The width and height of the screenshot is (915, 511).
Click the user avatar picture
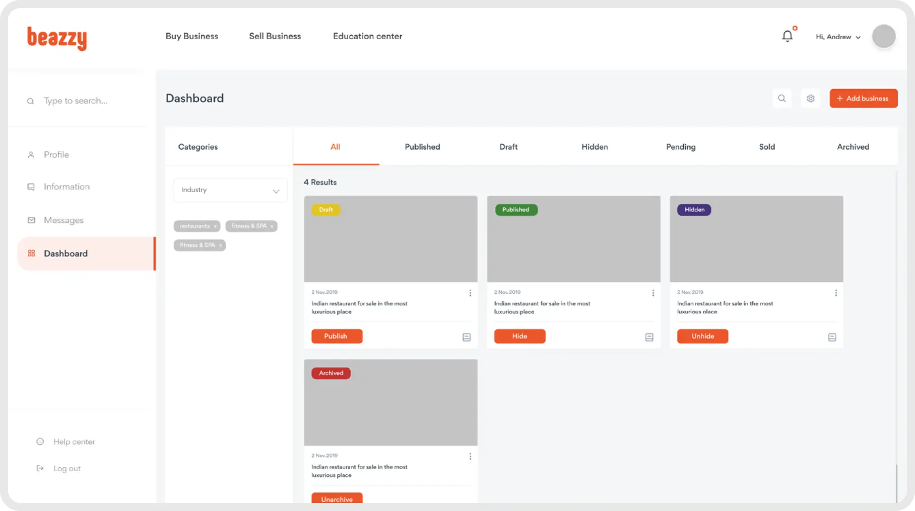883,36
